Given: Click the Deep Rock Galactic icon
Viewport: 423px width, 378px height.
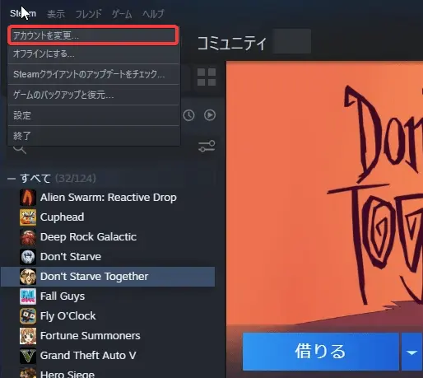Looking at the screenshot, I should pos(28,237).
